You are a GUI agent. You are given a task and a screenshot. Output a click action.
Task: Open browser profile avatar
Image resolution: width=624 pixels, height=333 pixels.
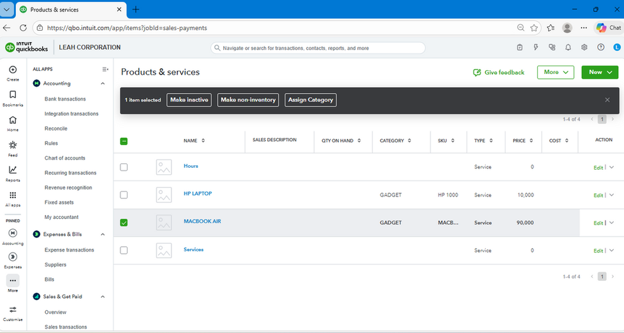pyautogui.click(x=567, y=27)
